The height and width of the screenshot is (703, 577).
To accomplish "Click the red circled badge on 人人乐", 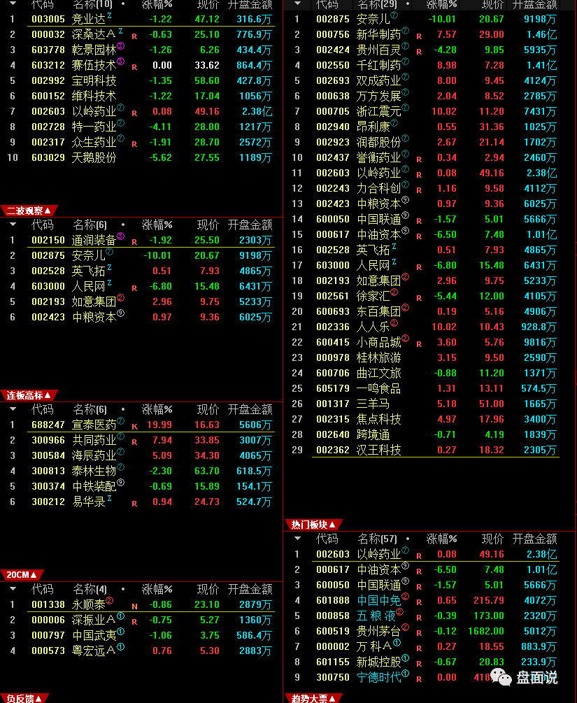I will [394, 322].
